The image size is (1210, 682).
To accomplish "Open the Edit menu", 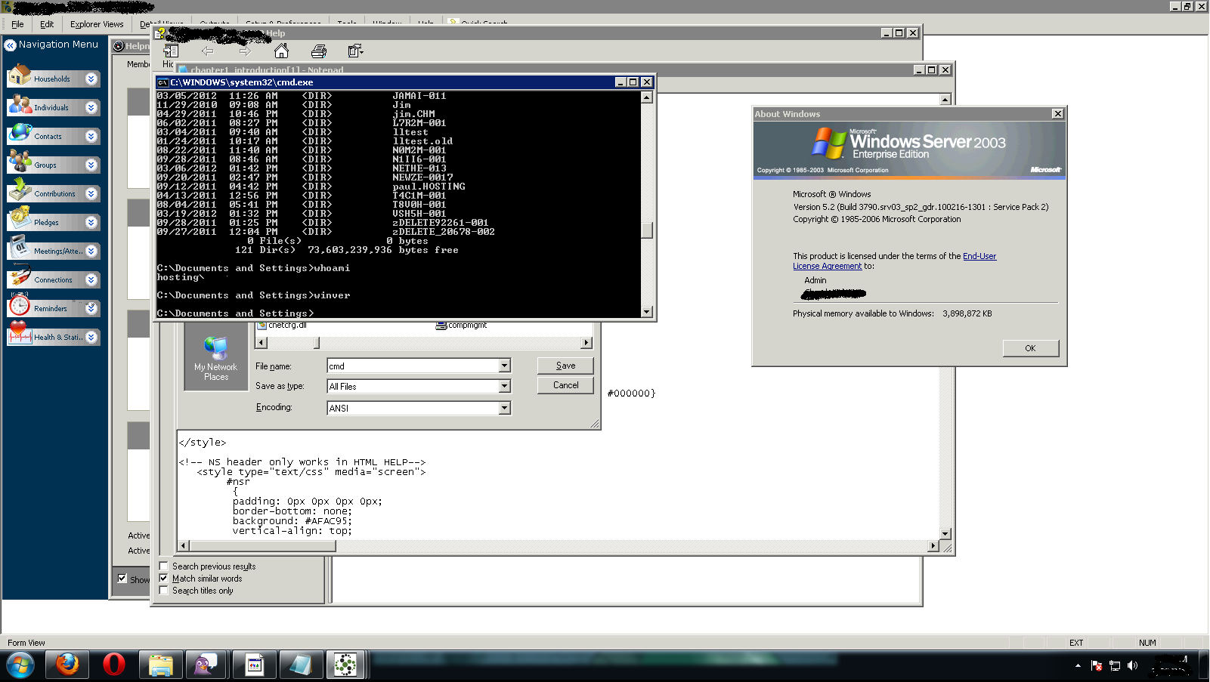I will [x=47, y=24].
